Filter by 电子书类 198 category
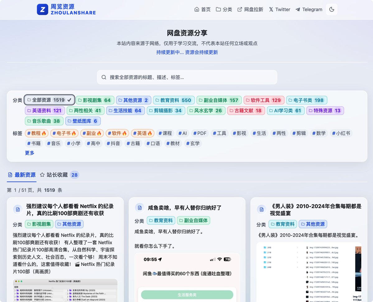The width and height of the screenshot is (373, 302). click(x=307, y=100)
